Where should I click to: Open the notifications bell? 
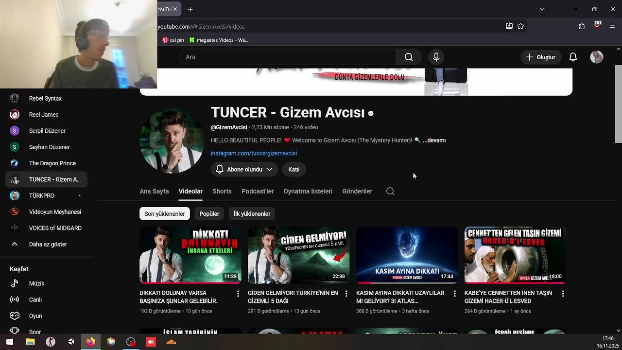click(x=573, y=57)
